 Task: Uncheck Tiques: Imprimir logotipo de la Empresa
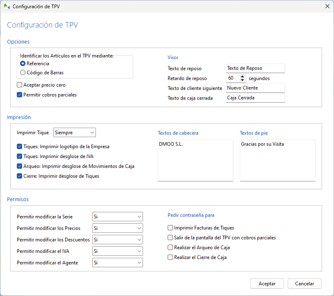coord(18,147)
